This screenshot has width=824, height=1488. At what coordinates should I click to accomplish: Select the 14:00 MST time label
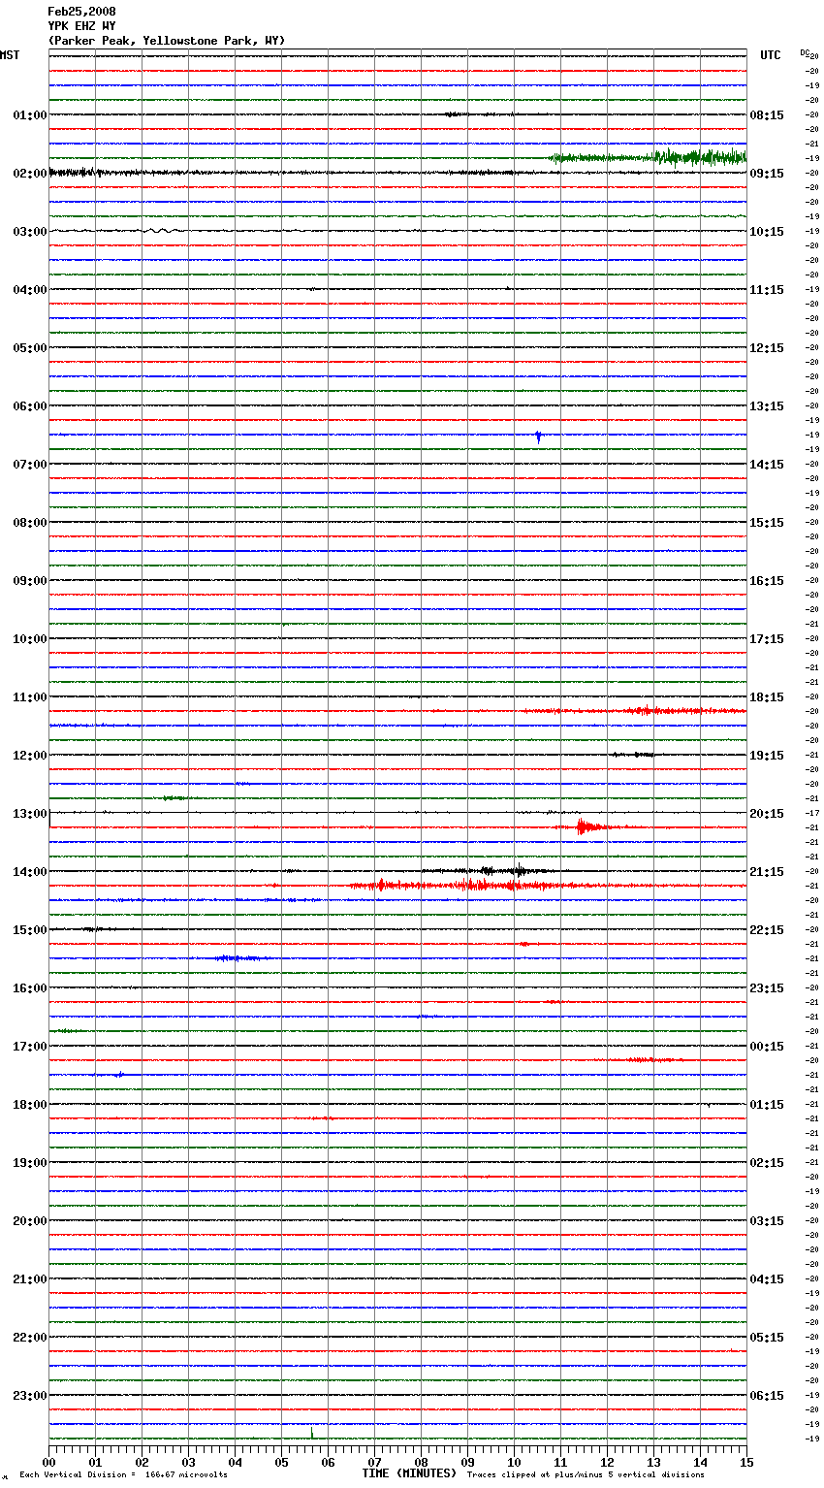pos(30,872)
